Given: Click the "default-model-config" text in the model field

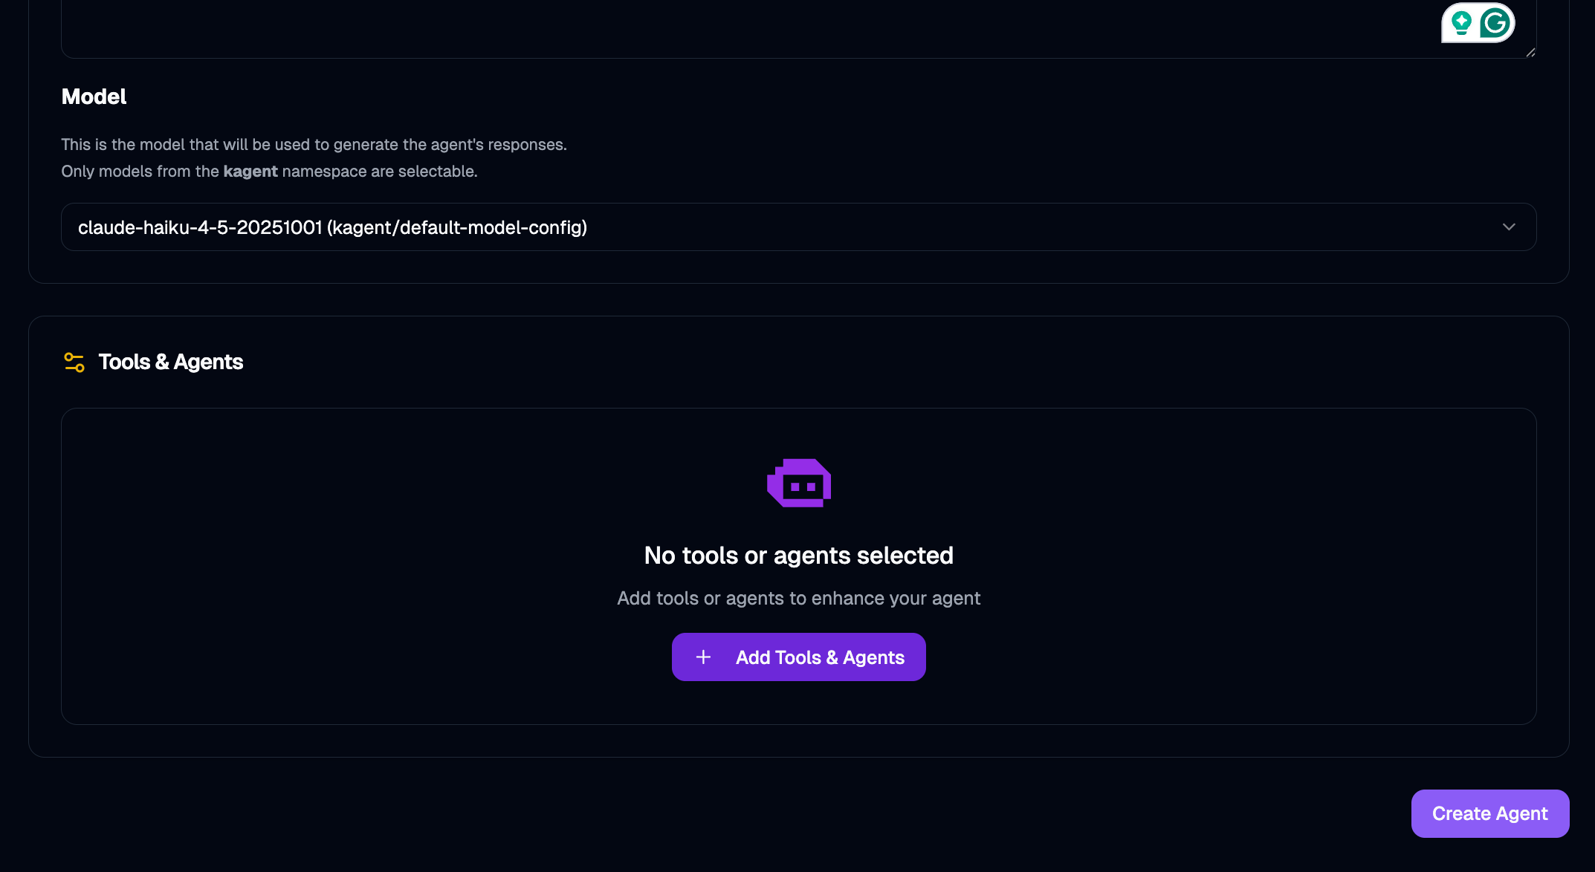Looking at the screenshot, I should [492, 227].
